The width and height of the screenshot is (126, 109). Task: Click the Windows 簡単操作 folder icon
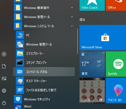click(x=18, y=8)
